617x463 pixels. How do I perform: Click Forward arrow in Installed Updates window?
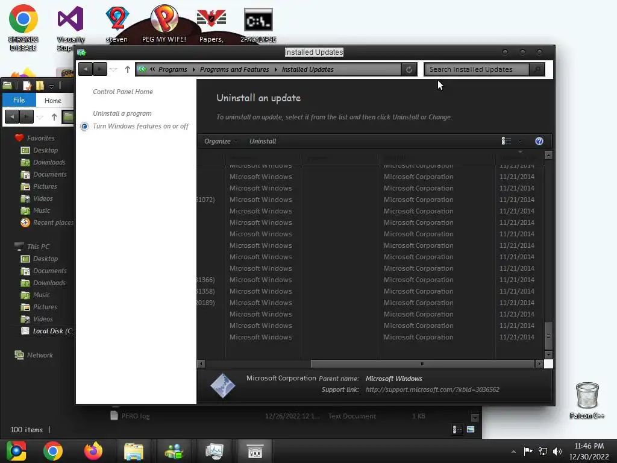(x=100, y=69)
